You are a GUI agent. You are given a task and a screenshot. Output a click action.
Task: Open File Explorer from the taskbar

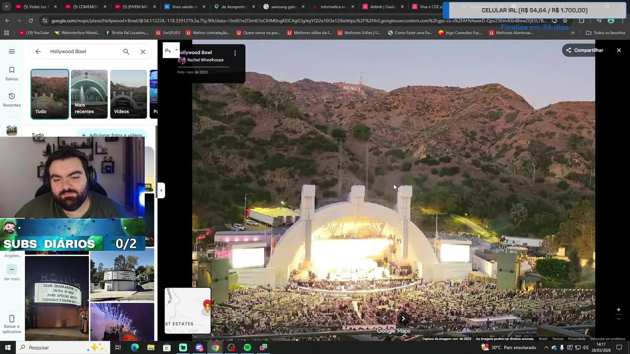[151, 348]
